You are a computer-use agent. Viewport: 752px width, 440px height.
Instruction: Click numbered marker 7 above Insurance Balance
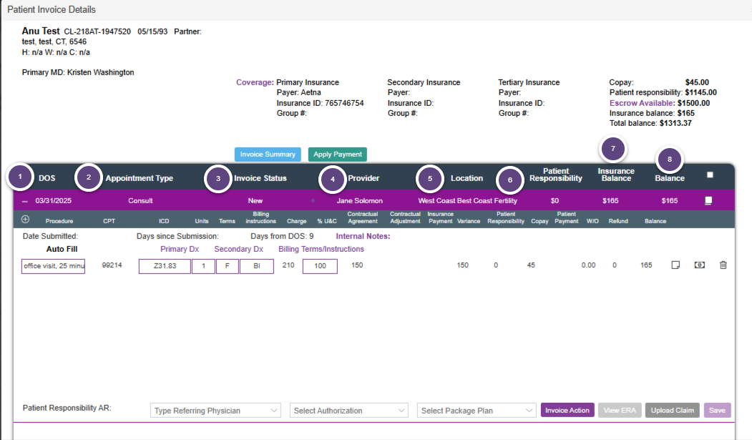pyautogui.click(x=612, y=149)
